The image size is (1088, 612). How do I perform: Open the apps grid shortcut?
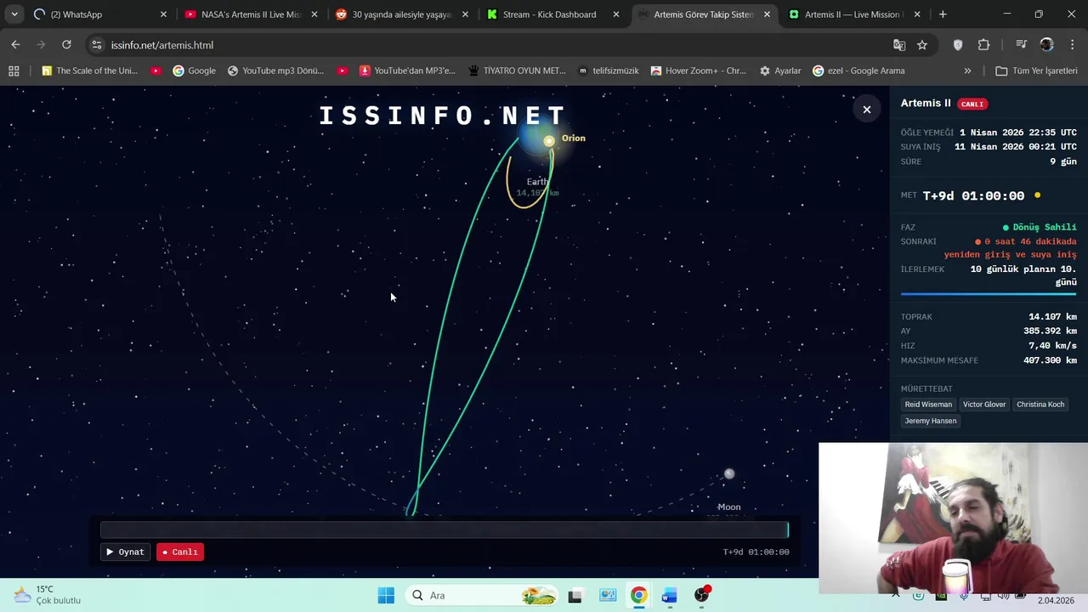click(x=14, y=71)
